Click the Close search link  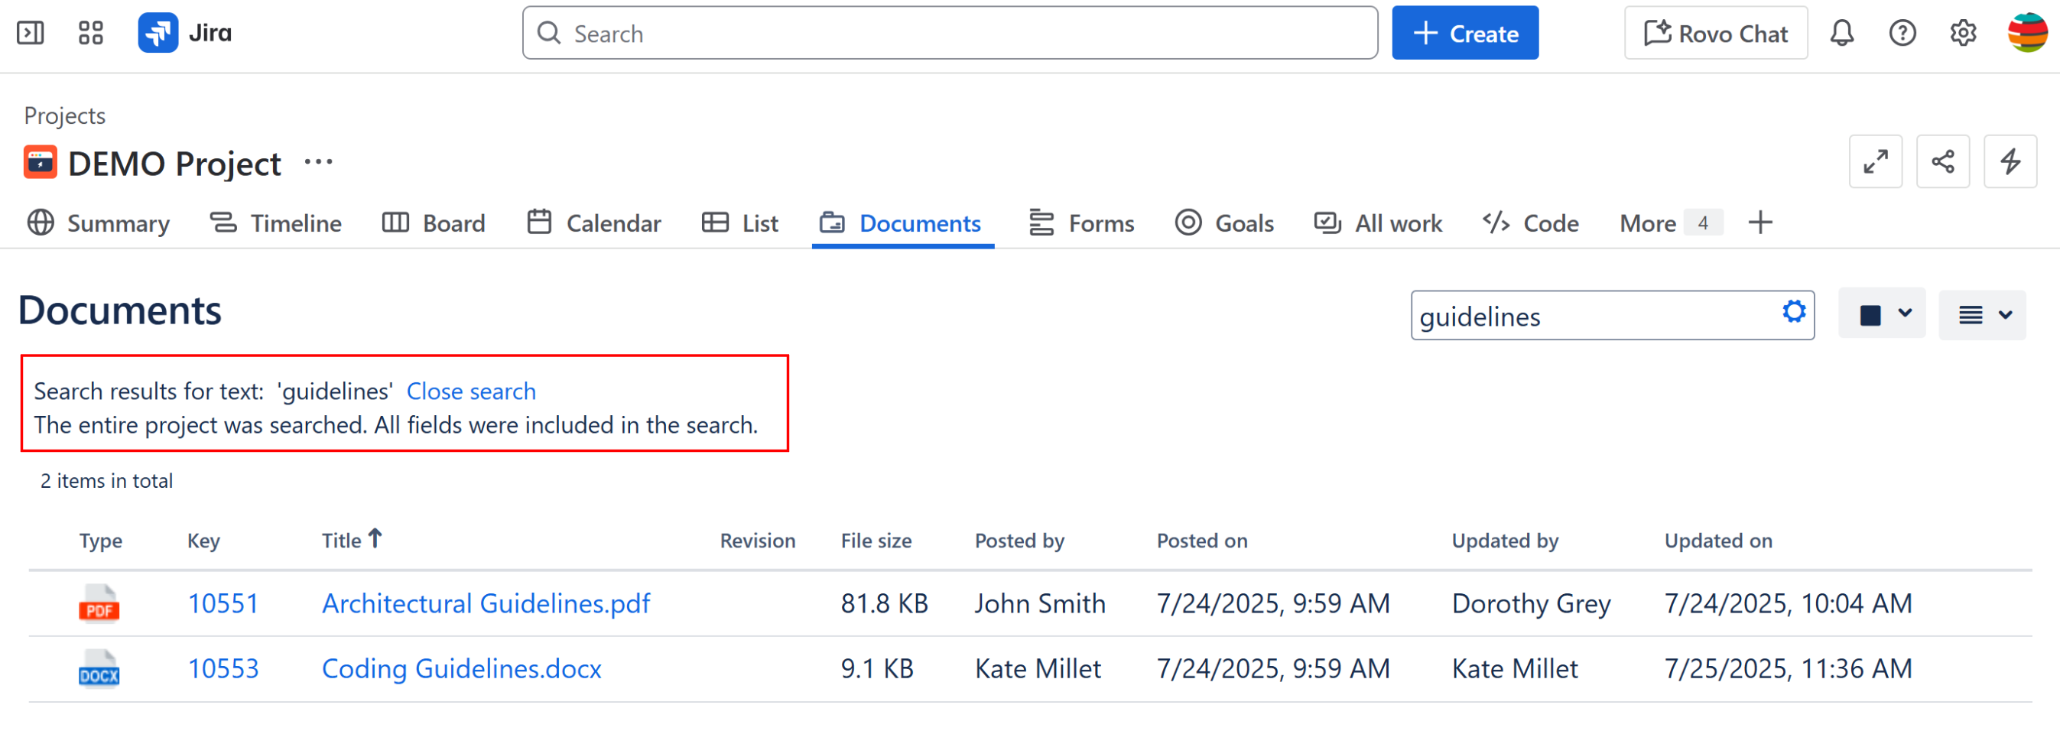471,391
